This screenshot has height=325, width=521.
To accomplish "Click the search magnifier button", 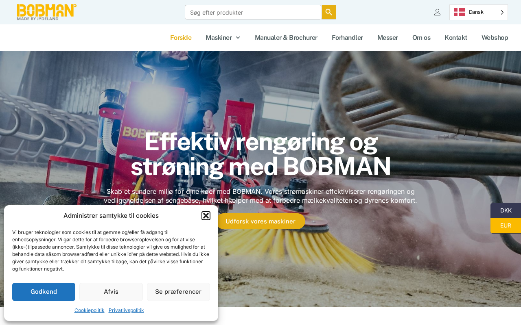I will pos(329,12).
